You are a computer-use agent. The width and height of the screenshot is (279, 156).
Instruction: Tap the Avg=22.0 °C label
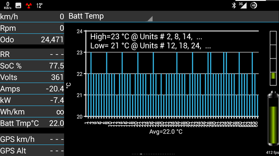166,132
